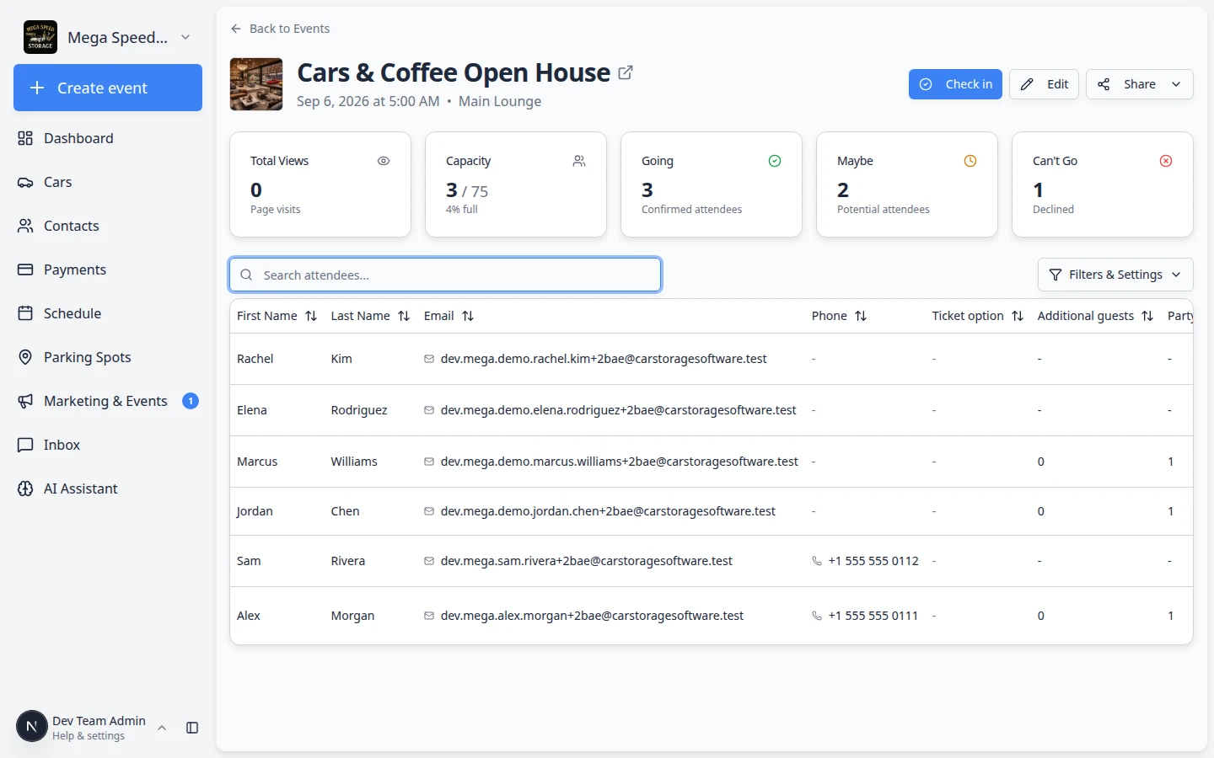Sort by Phone column

(861, 316)
